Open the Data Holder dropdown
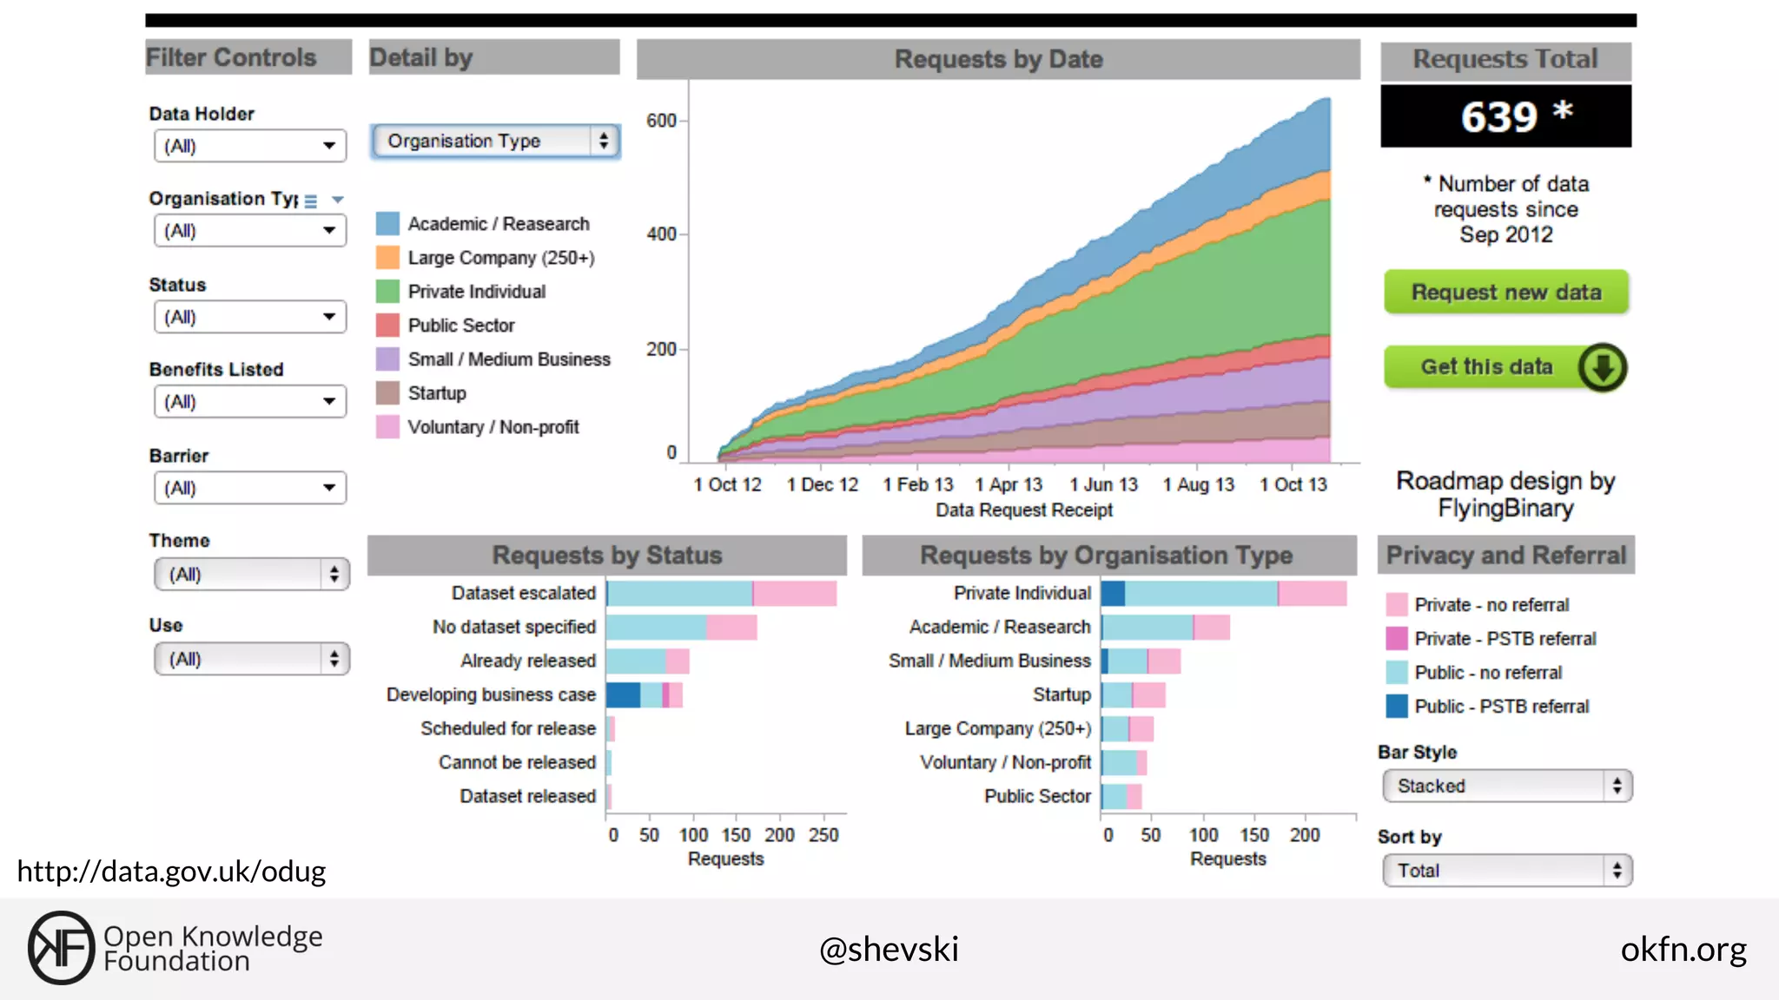The image size is (1779, 1000). point(250,146)
